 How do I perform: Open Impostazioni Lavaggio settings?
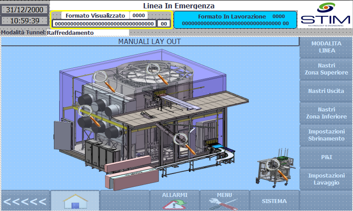tap(326, 179)
